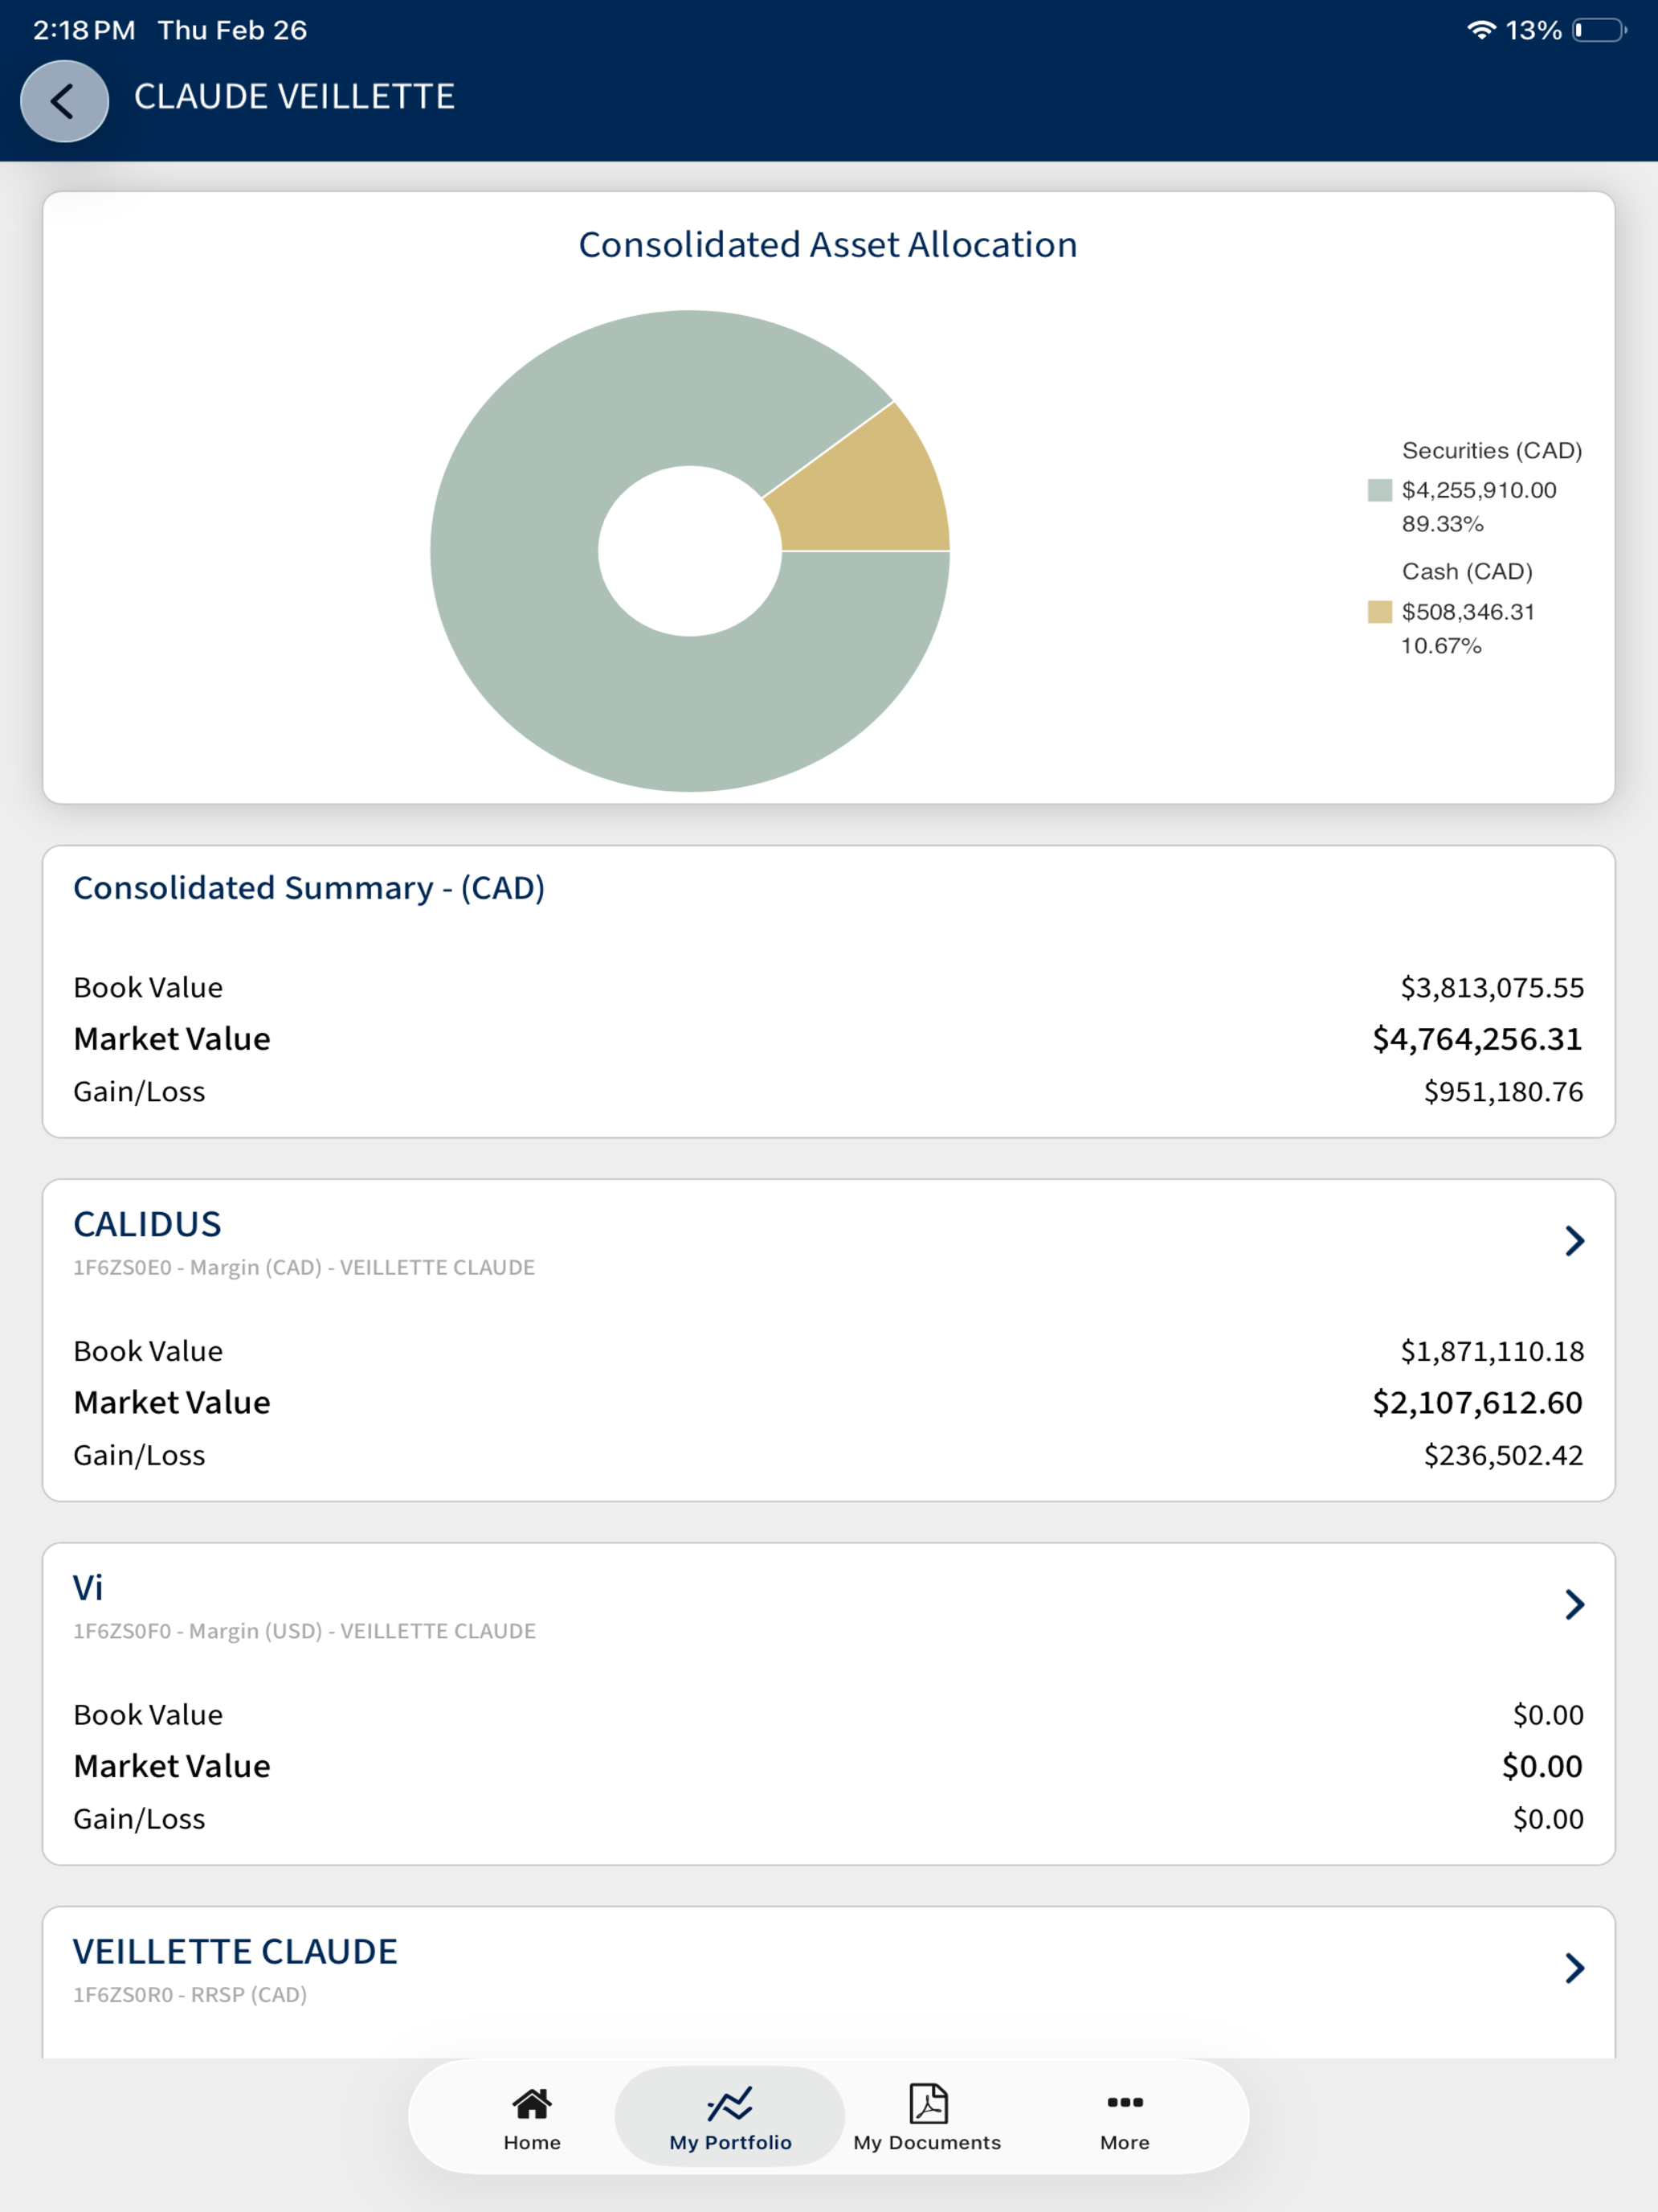1658x2212 pixels.
Task: Select the Cash (CAD) gold legend swatch
Action: point(1379,612)
